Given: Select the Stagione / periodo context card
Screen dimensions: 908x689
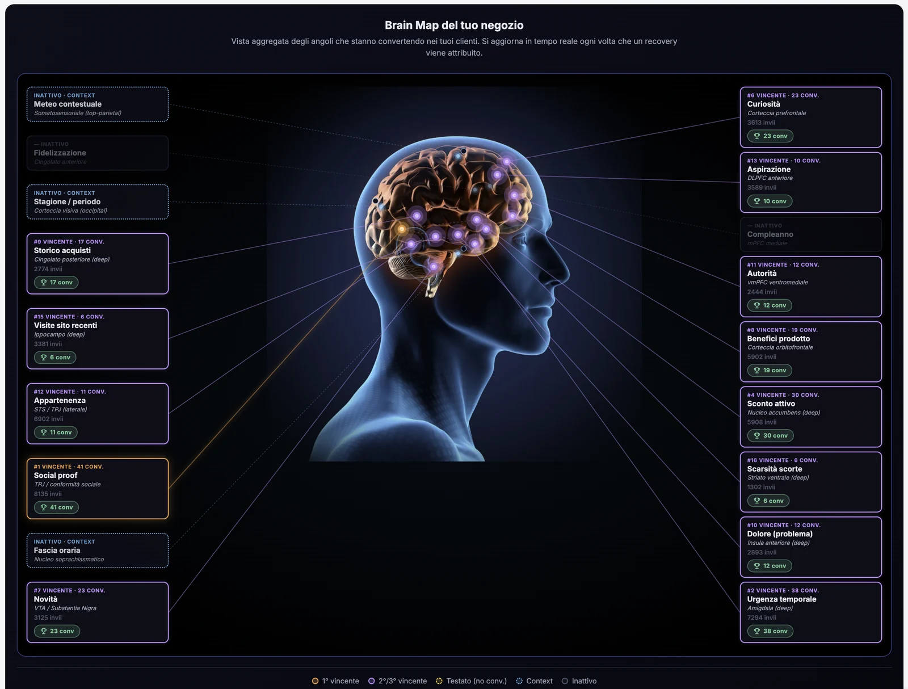Looking at the screenshot, I should pyautogui.click(x=98, y=202).
